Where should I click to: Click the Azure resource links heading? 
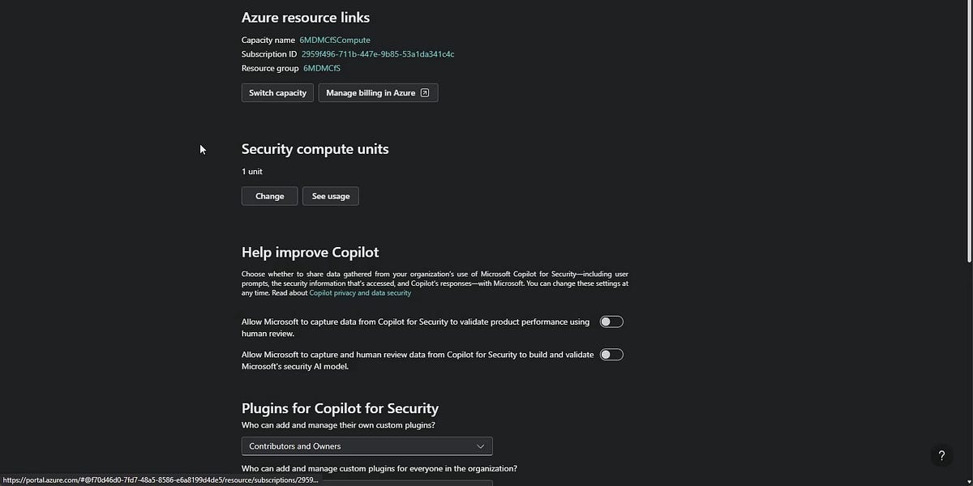[306, 18]
